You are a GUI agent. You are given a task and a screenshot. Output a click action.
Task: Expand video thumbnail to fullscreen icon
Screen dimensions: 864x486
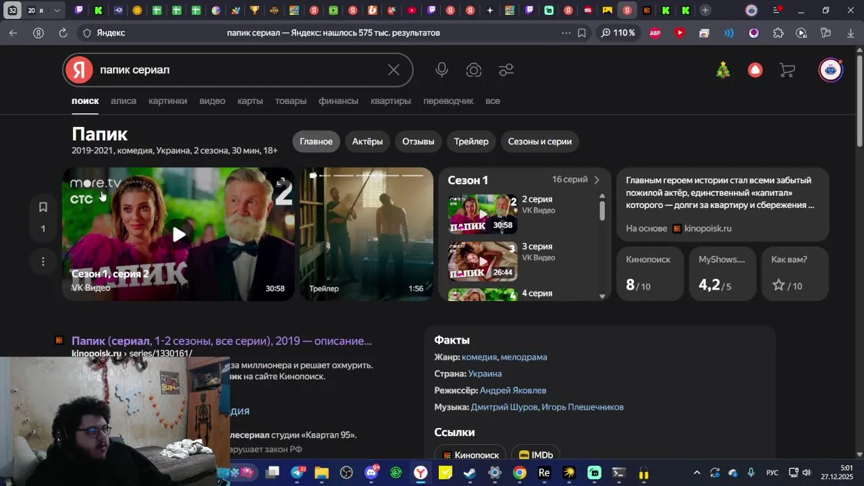281,182
